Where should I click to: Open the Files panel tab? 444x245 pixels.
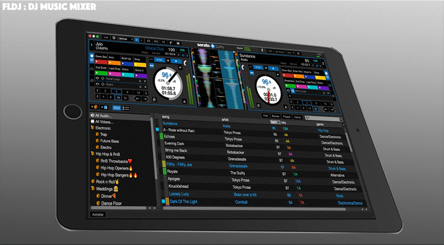coord(265,116)
